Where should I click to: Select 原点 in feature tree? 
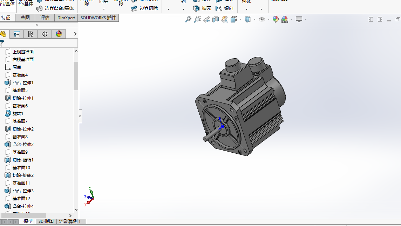point(16,67)
